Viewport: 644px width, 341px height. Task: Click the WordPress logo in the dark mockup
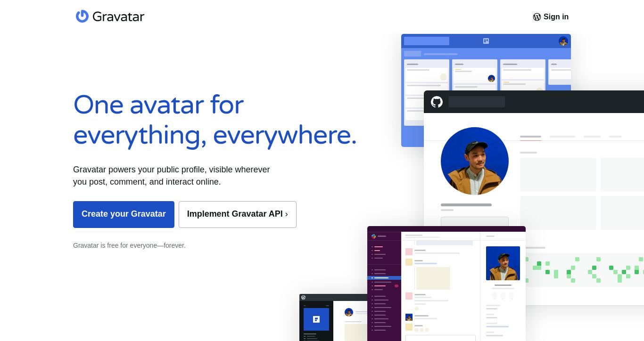(x=303, y=297)
